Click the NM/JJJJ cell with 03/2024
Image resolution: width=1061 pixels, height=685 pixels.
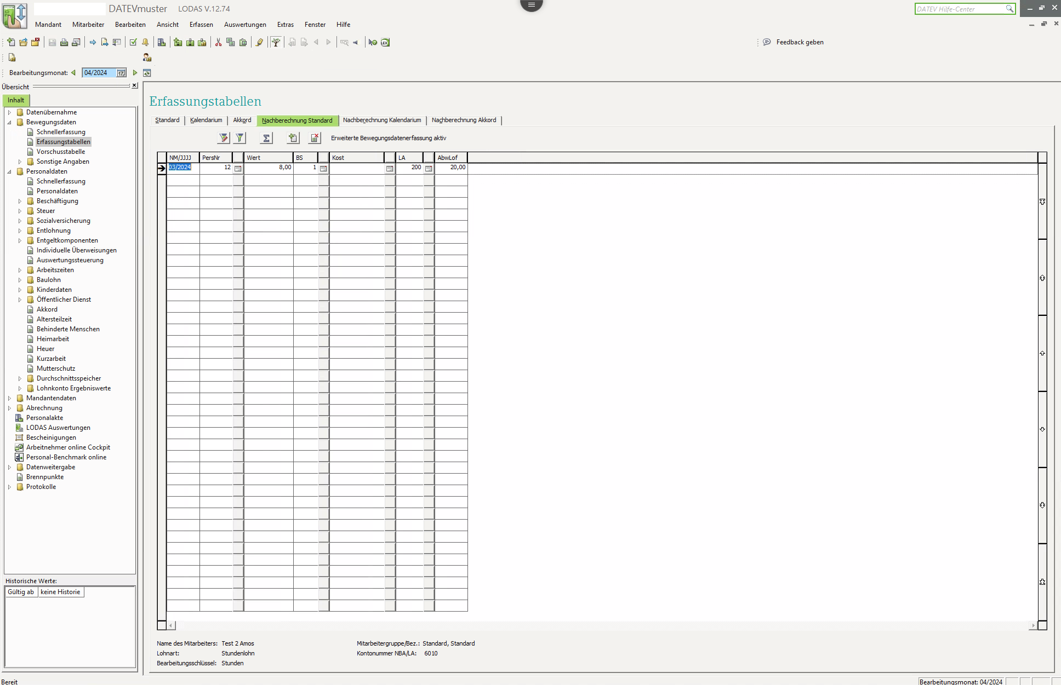pyautogui.click(x=183, y=168)
